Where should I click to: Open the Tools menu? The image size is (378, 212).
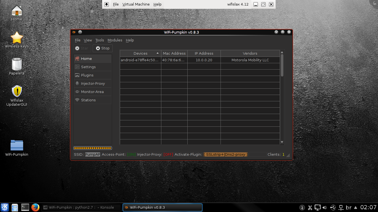pyautogui.click(x=100, y=40)
